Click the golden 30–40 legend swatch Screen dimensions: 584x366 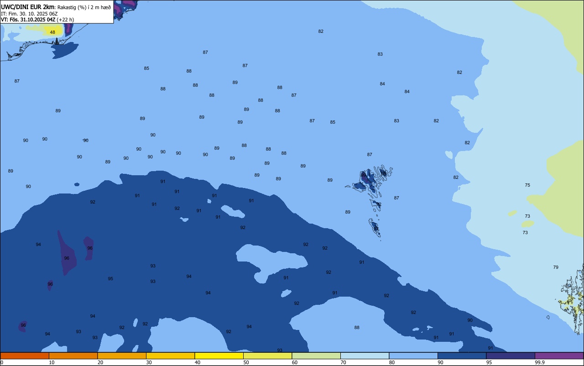pos(170,356)
